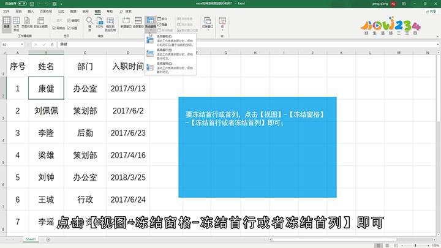Click the Insert Function fx button
441x248 pixels.
52,45
